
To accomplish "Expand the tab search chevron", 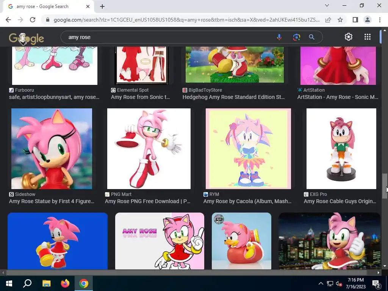I will pyautogui.click(x=327, y=5).
